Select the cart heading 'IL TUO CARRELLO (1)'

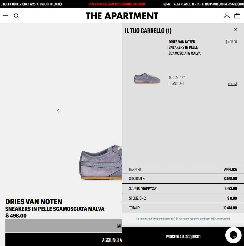click(x=148, y=31)
